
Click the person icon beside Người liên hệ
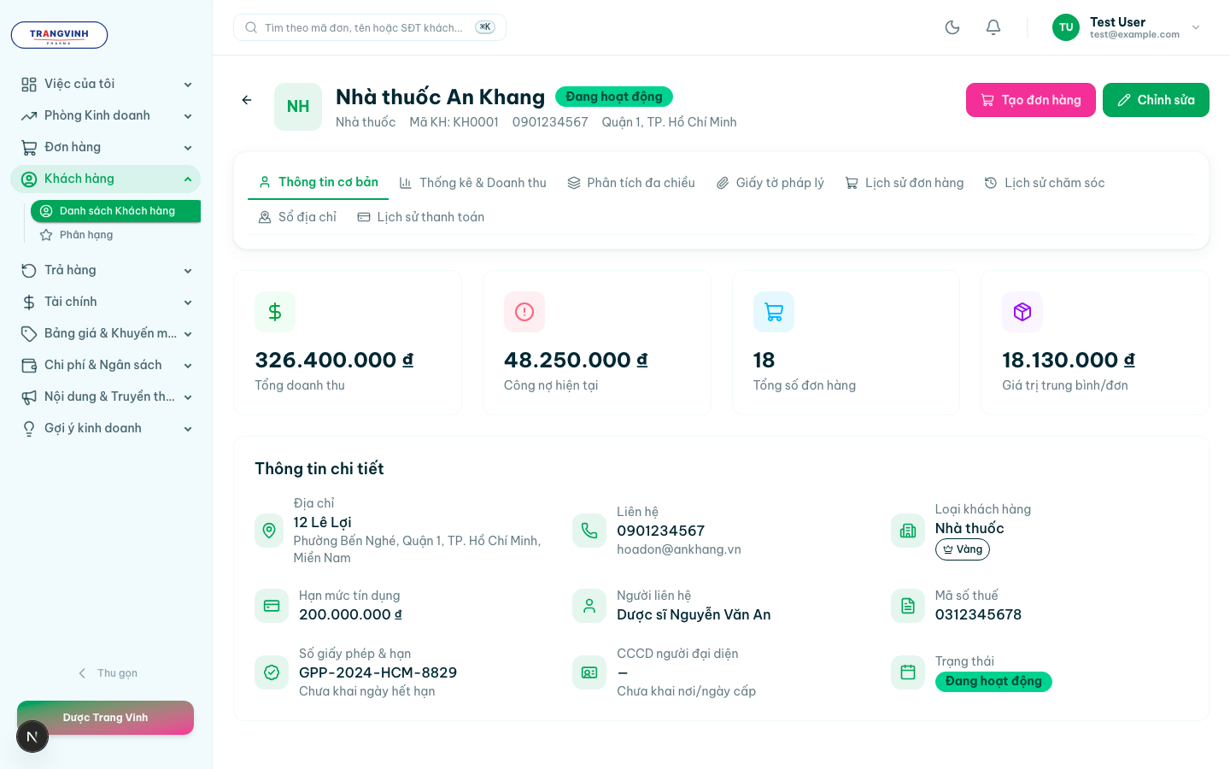pyautogui.click(x=589, y=606)
